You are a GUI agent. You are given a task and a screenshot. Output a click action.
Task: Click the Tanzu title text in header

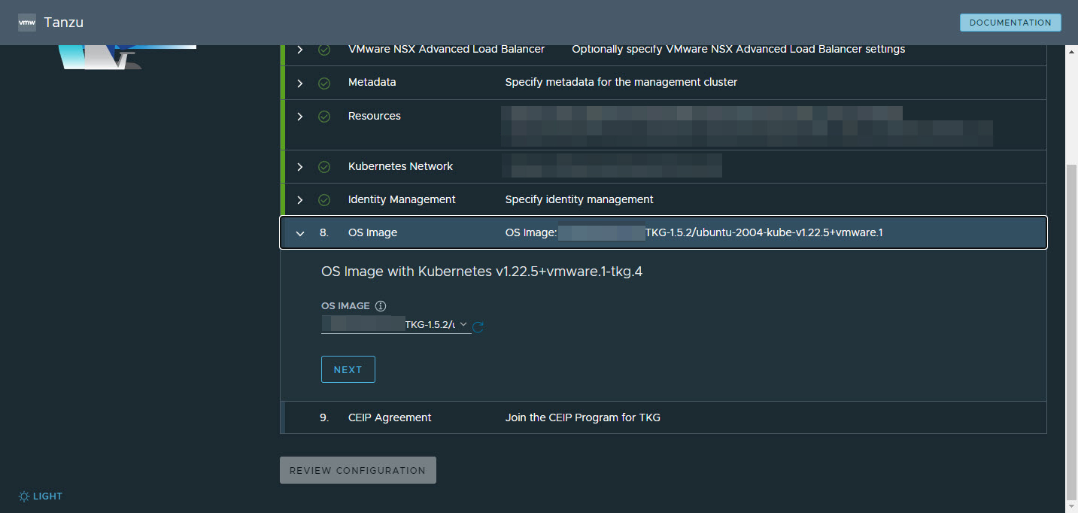[x=64, y=23]
